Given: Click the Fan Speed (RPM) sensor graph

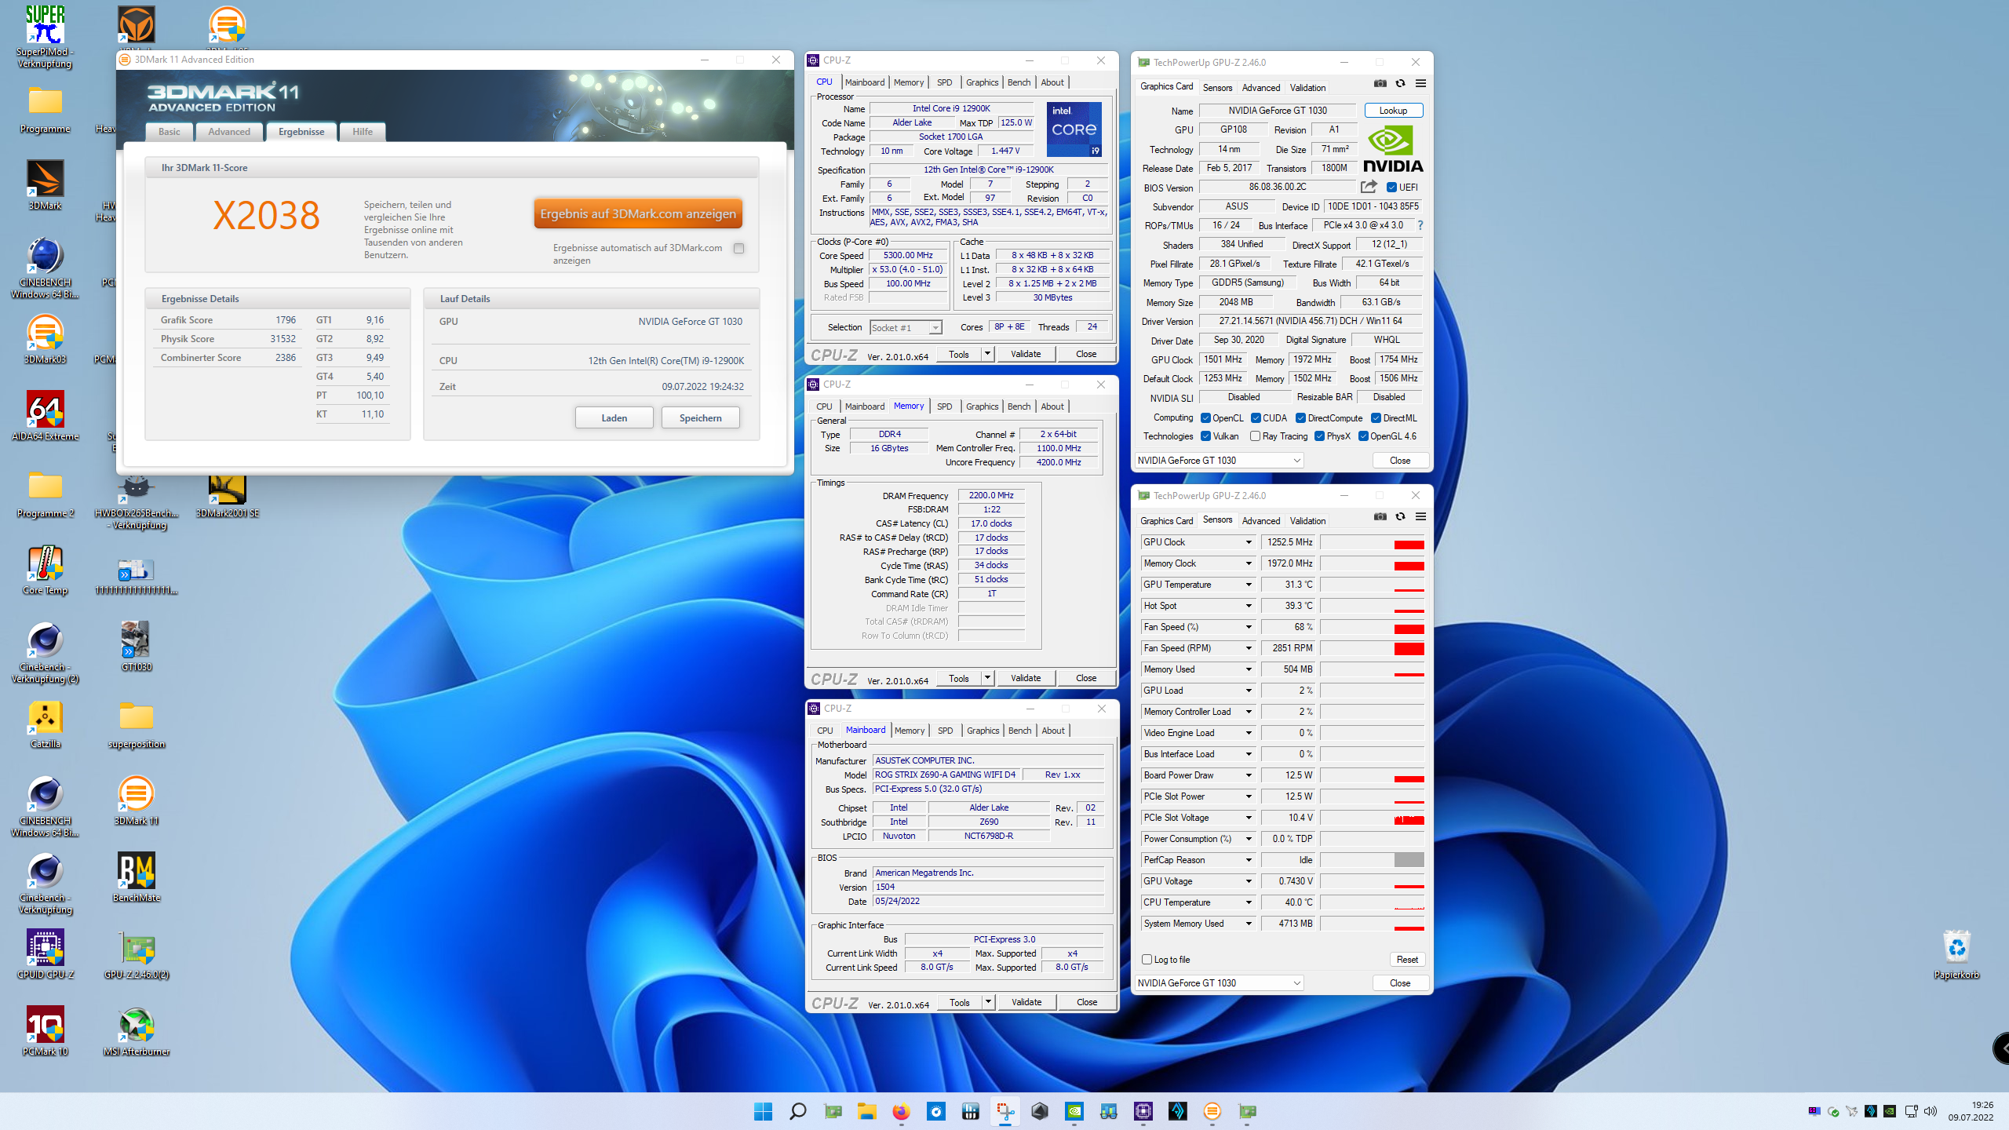Looking at the screenshot, I should [1372, 649].
